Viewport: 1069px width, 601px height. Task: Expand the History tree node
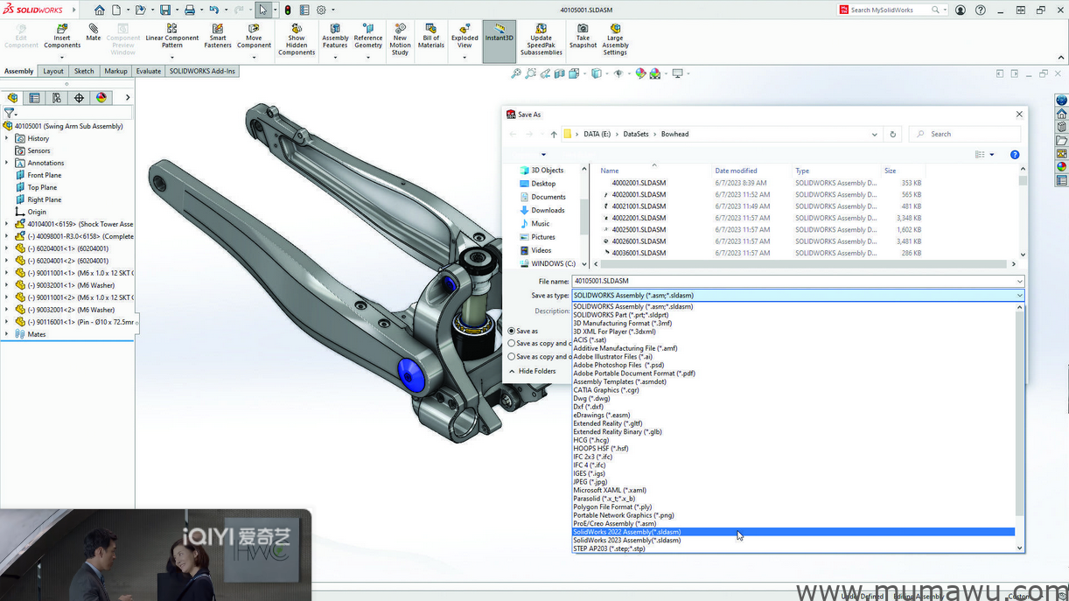(7, 138)
